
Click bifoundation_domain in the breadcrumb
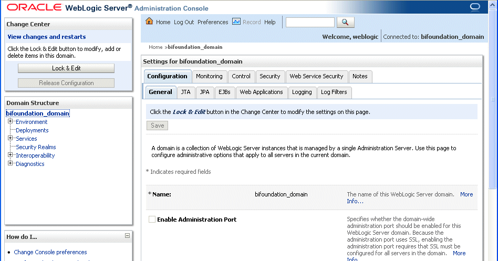(x=195, y=47)
